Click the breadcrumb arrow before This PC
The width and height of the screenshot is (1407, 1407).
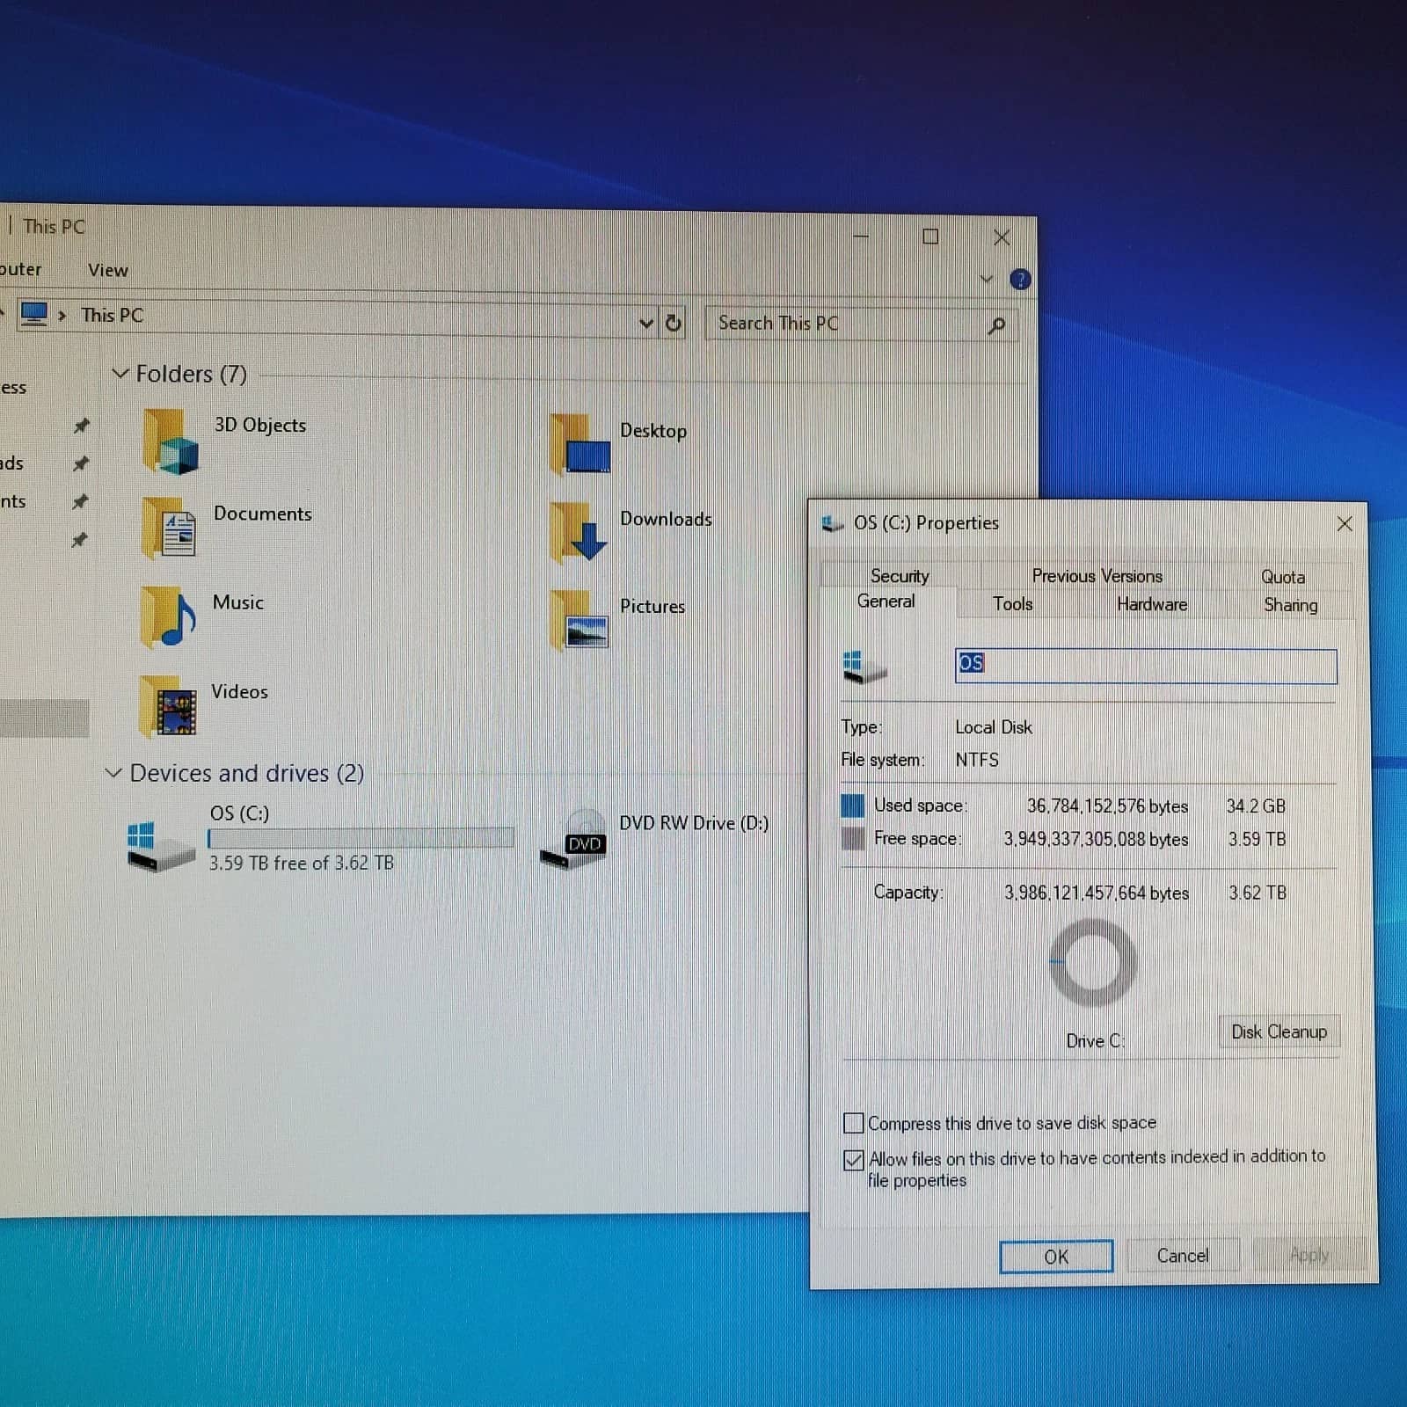[x=62, y=315]
